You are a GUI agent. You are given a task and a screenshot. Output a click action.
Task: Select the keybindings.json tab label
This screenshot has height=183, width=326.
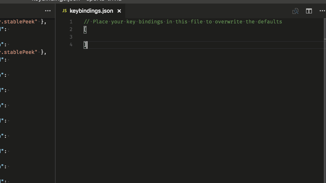coord(91,11)
